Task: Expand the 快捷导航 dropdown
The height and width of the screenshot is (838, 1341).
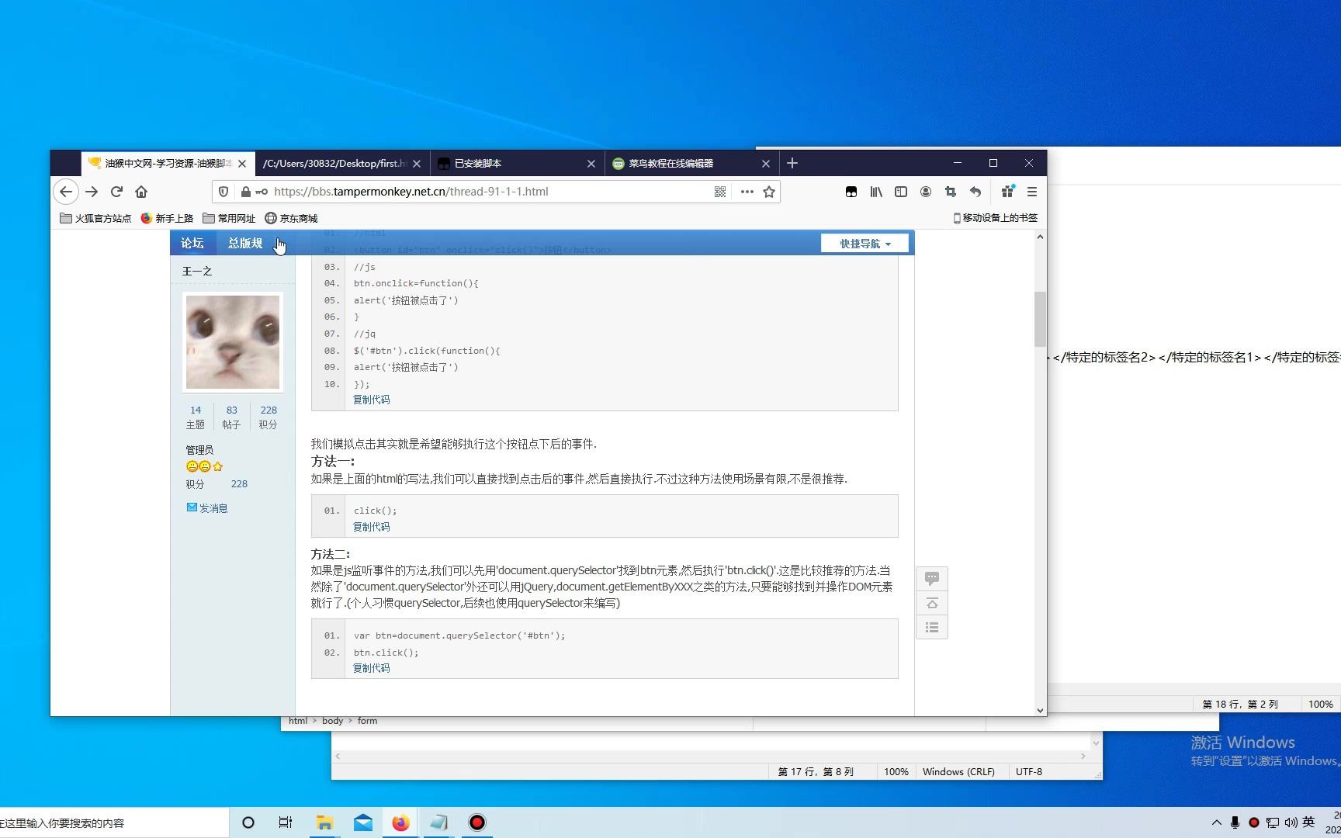Action: pos(865,244)
